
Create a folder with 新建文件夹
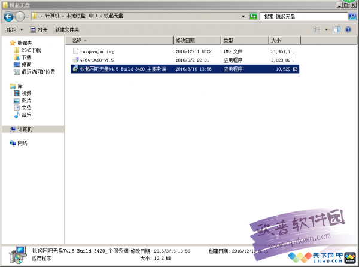tap(67, 29)
